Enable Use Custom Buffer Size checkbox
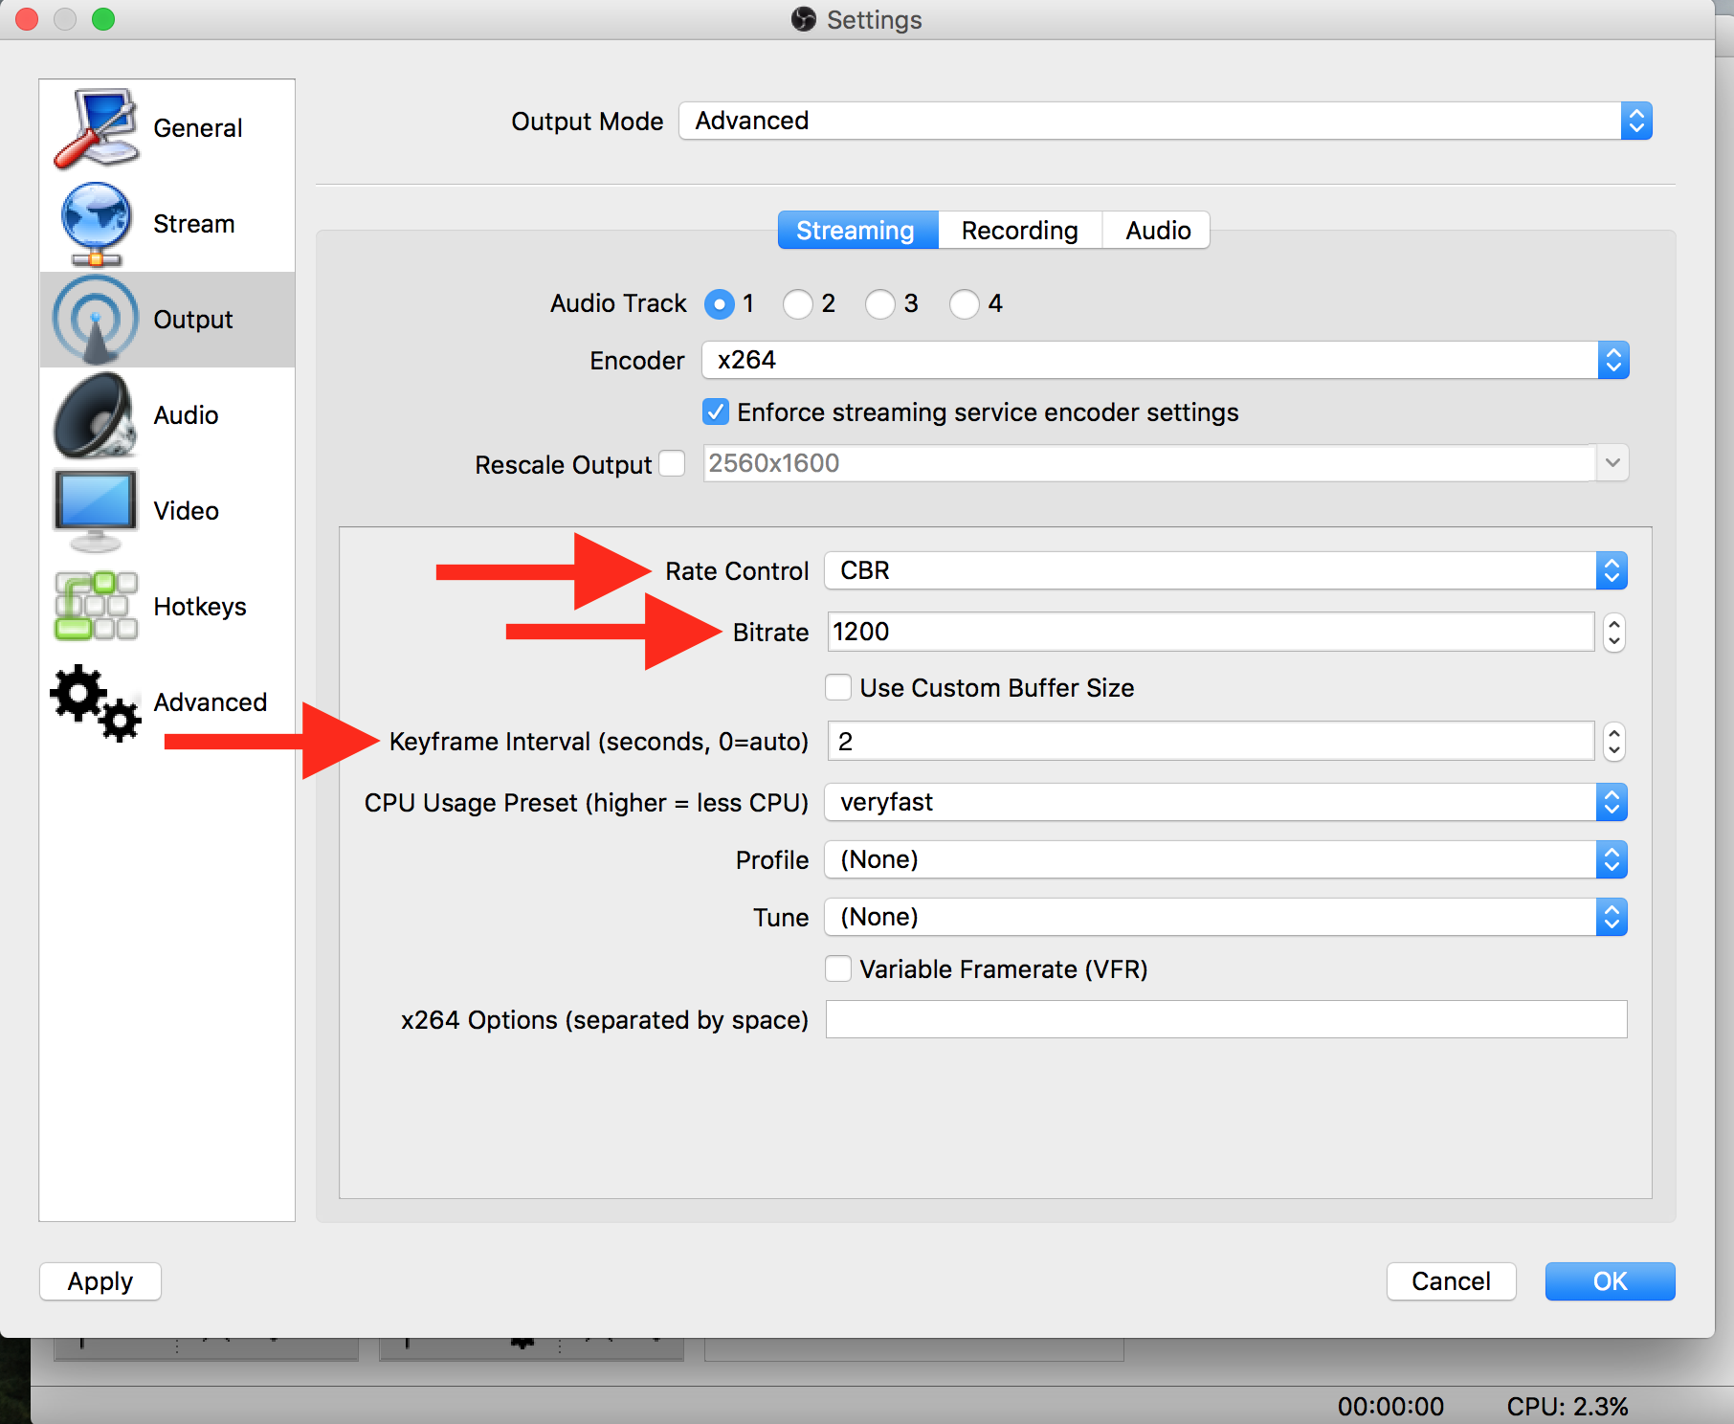Screen dimensions: 1734x1424 pos(838,687)
